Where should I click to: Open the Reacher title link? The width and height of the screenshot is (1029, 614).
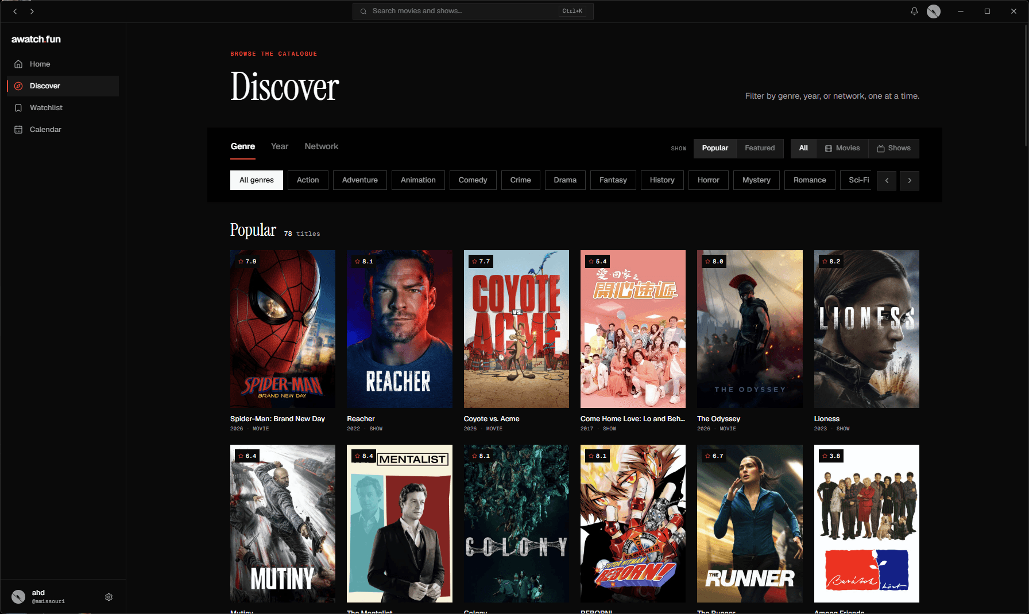(361, 419)
